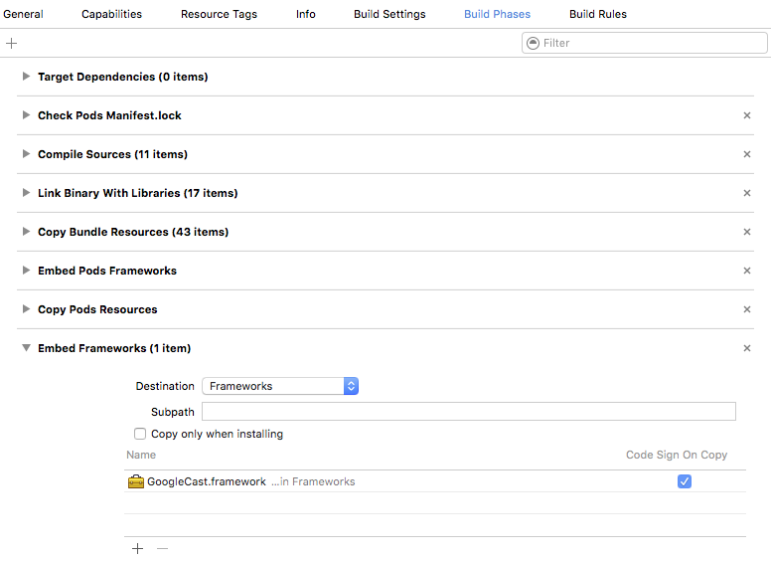Viewport: 771px width, 561px height.
Task: Open the Capabilities tab
Action: point(111,14)
